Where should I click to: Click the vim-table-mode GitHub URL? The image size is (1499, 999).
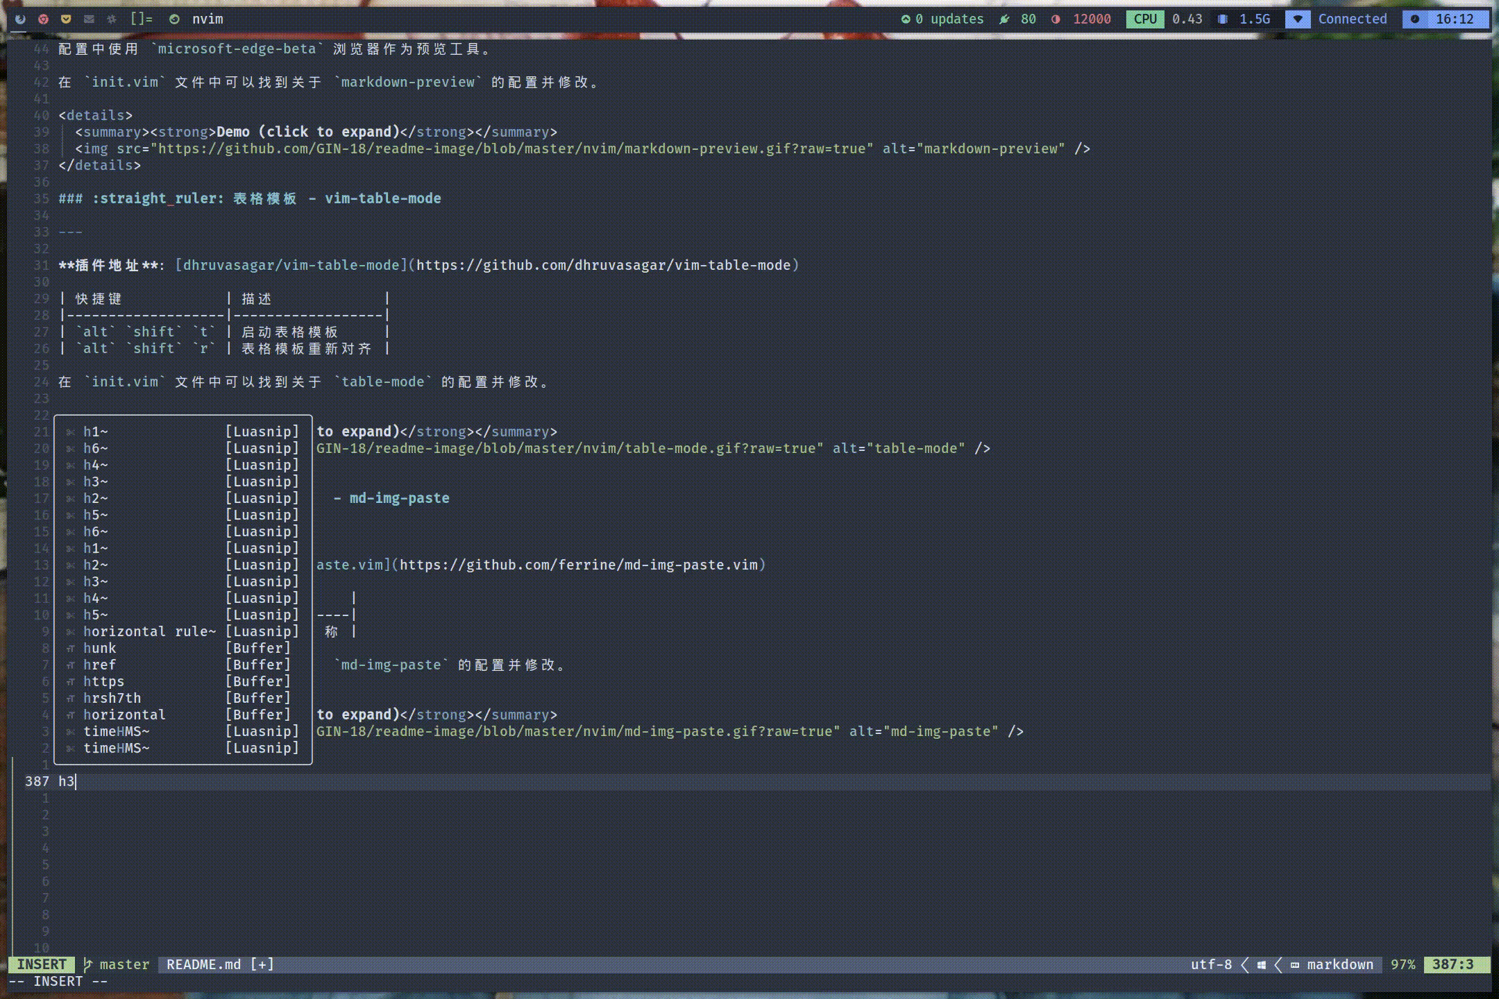602,265
